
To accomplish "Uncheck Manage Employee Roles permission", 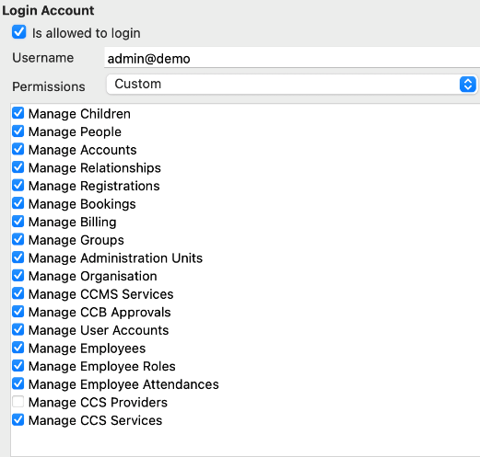I will (x=18, y=366).
